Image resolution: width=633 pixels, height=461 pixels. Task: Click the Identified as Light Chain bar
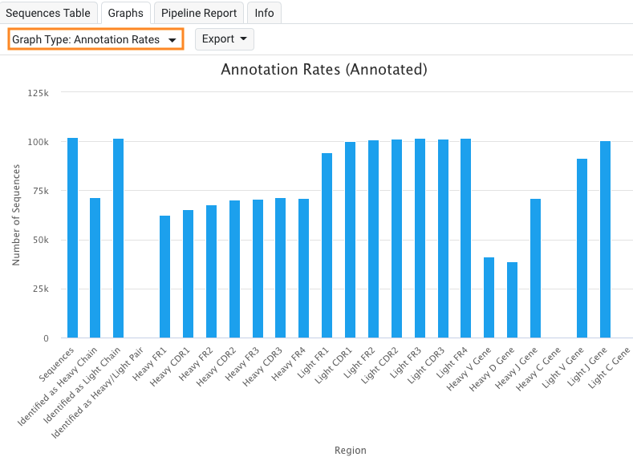click(x=118, y=238)
